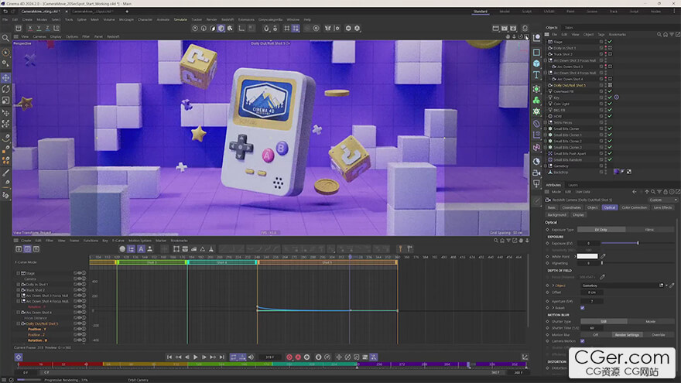
Task: Click the Vignetting slider handle
Action: pos(602,263)
